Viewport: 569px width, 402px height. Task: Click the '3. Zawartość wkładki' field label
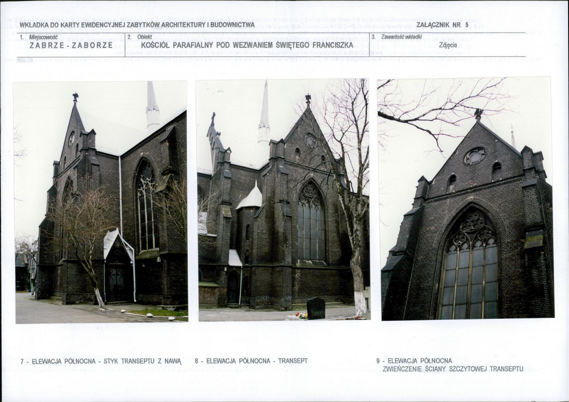pos(397,37)
